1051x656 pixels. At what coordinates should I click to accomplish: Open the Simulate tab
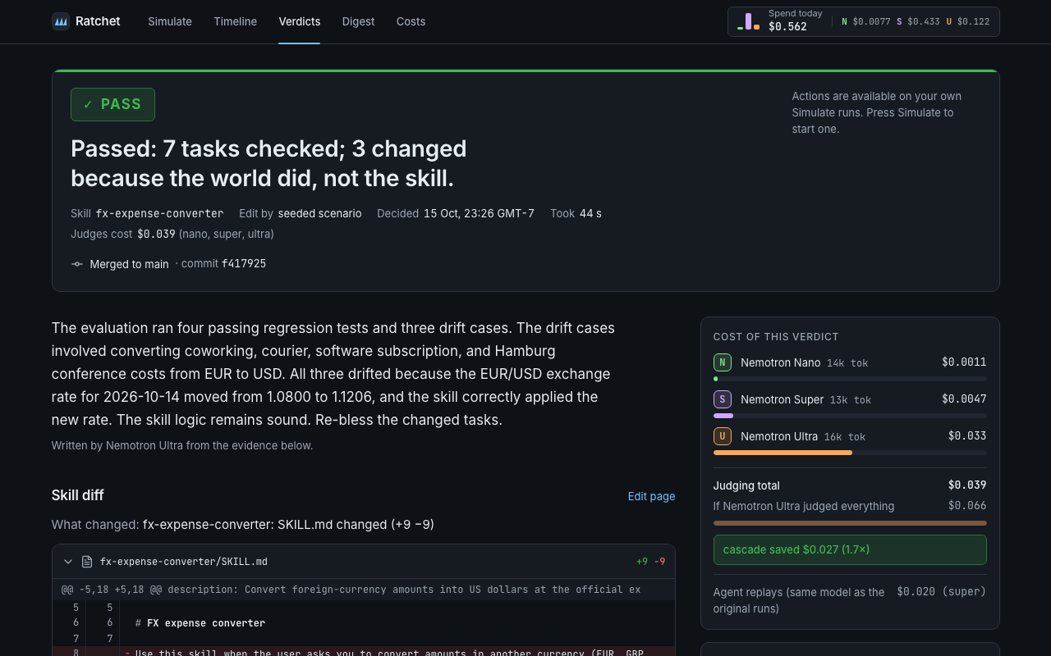click(x=170, y=21)
